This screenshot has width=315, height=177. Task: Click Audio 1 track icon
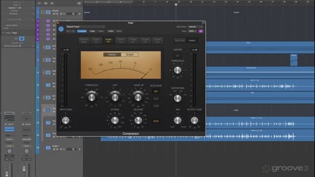(x=48, y=147)
